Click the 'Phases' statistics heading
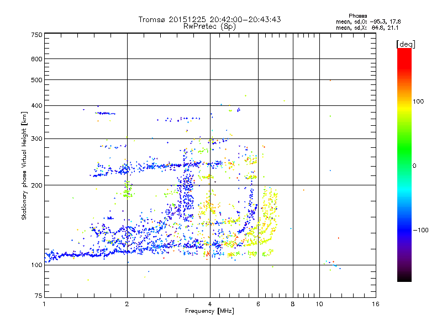This screenshot has height=331, width=442. 357,16
